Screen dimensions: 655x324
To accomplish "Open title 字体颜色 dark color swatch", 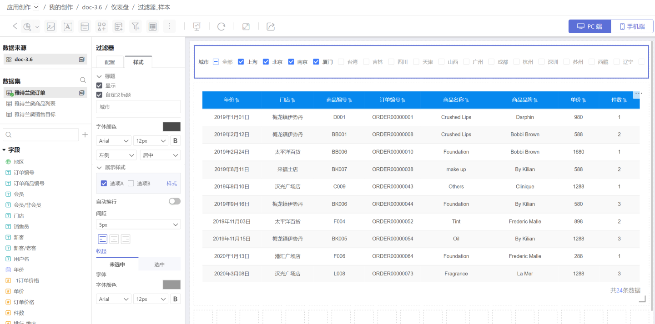I will click(171, 127).
